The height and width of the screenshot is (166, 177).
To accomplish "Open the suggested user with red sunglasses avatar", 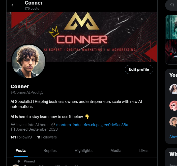I will (x=173, y=106).
